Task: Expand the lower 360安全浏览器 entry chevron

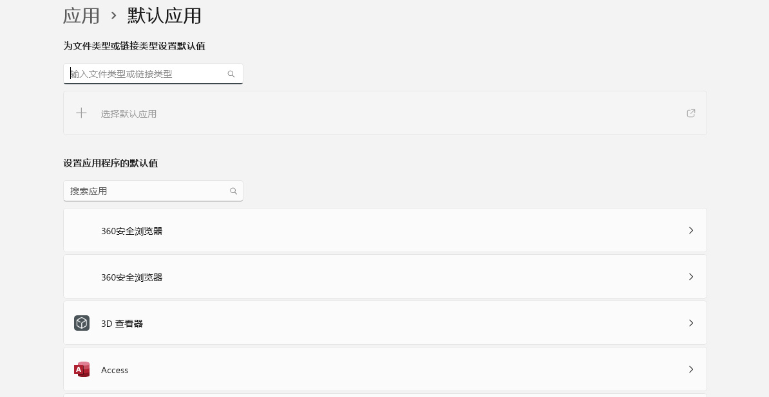Action: 691,277
